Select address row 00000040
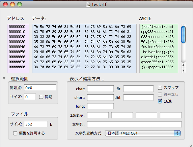193x147 pixels. click(x=17, y=47)
